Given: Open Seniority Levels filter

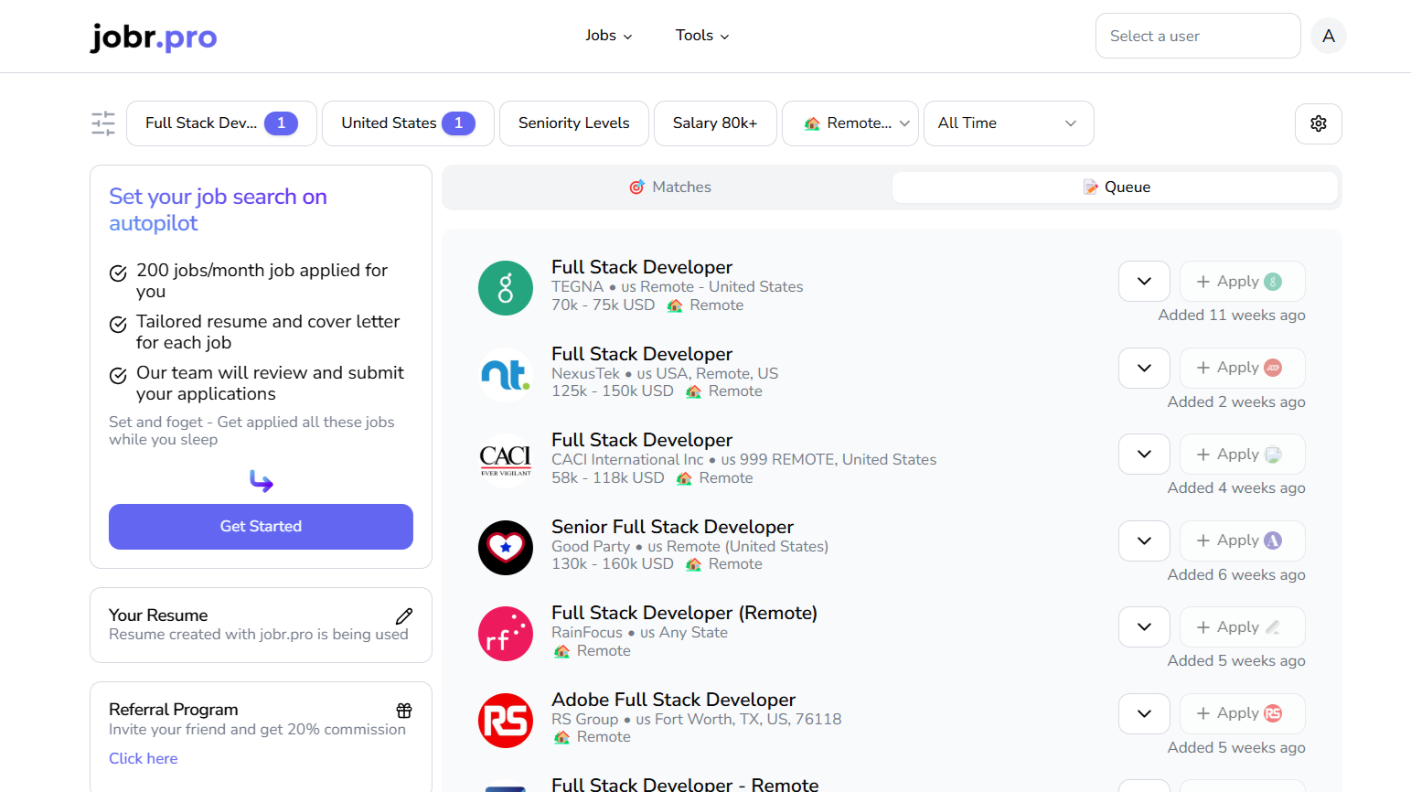Looking at the screenshot, I should (x=573, y=123).
